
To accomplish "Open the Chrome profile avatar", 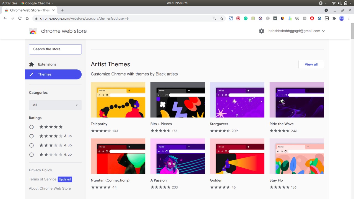I will 342,18.
